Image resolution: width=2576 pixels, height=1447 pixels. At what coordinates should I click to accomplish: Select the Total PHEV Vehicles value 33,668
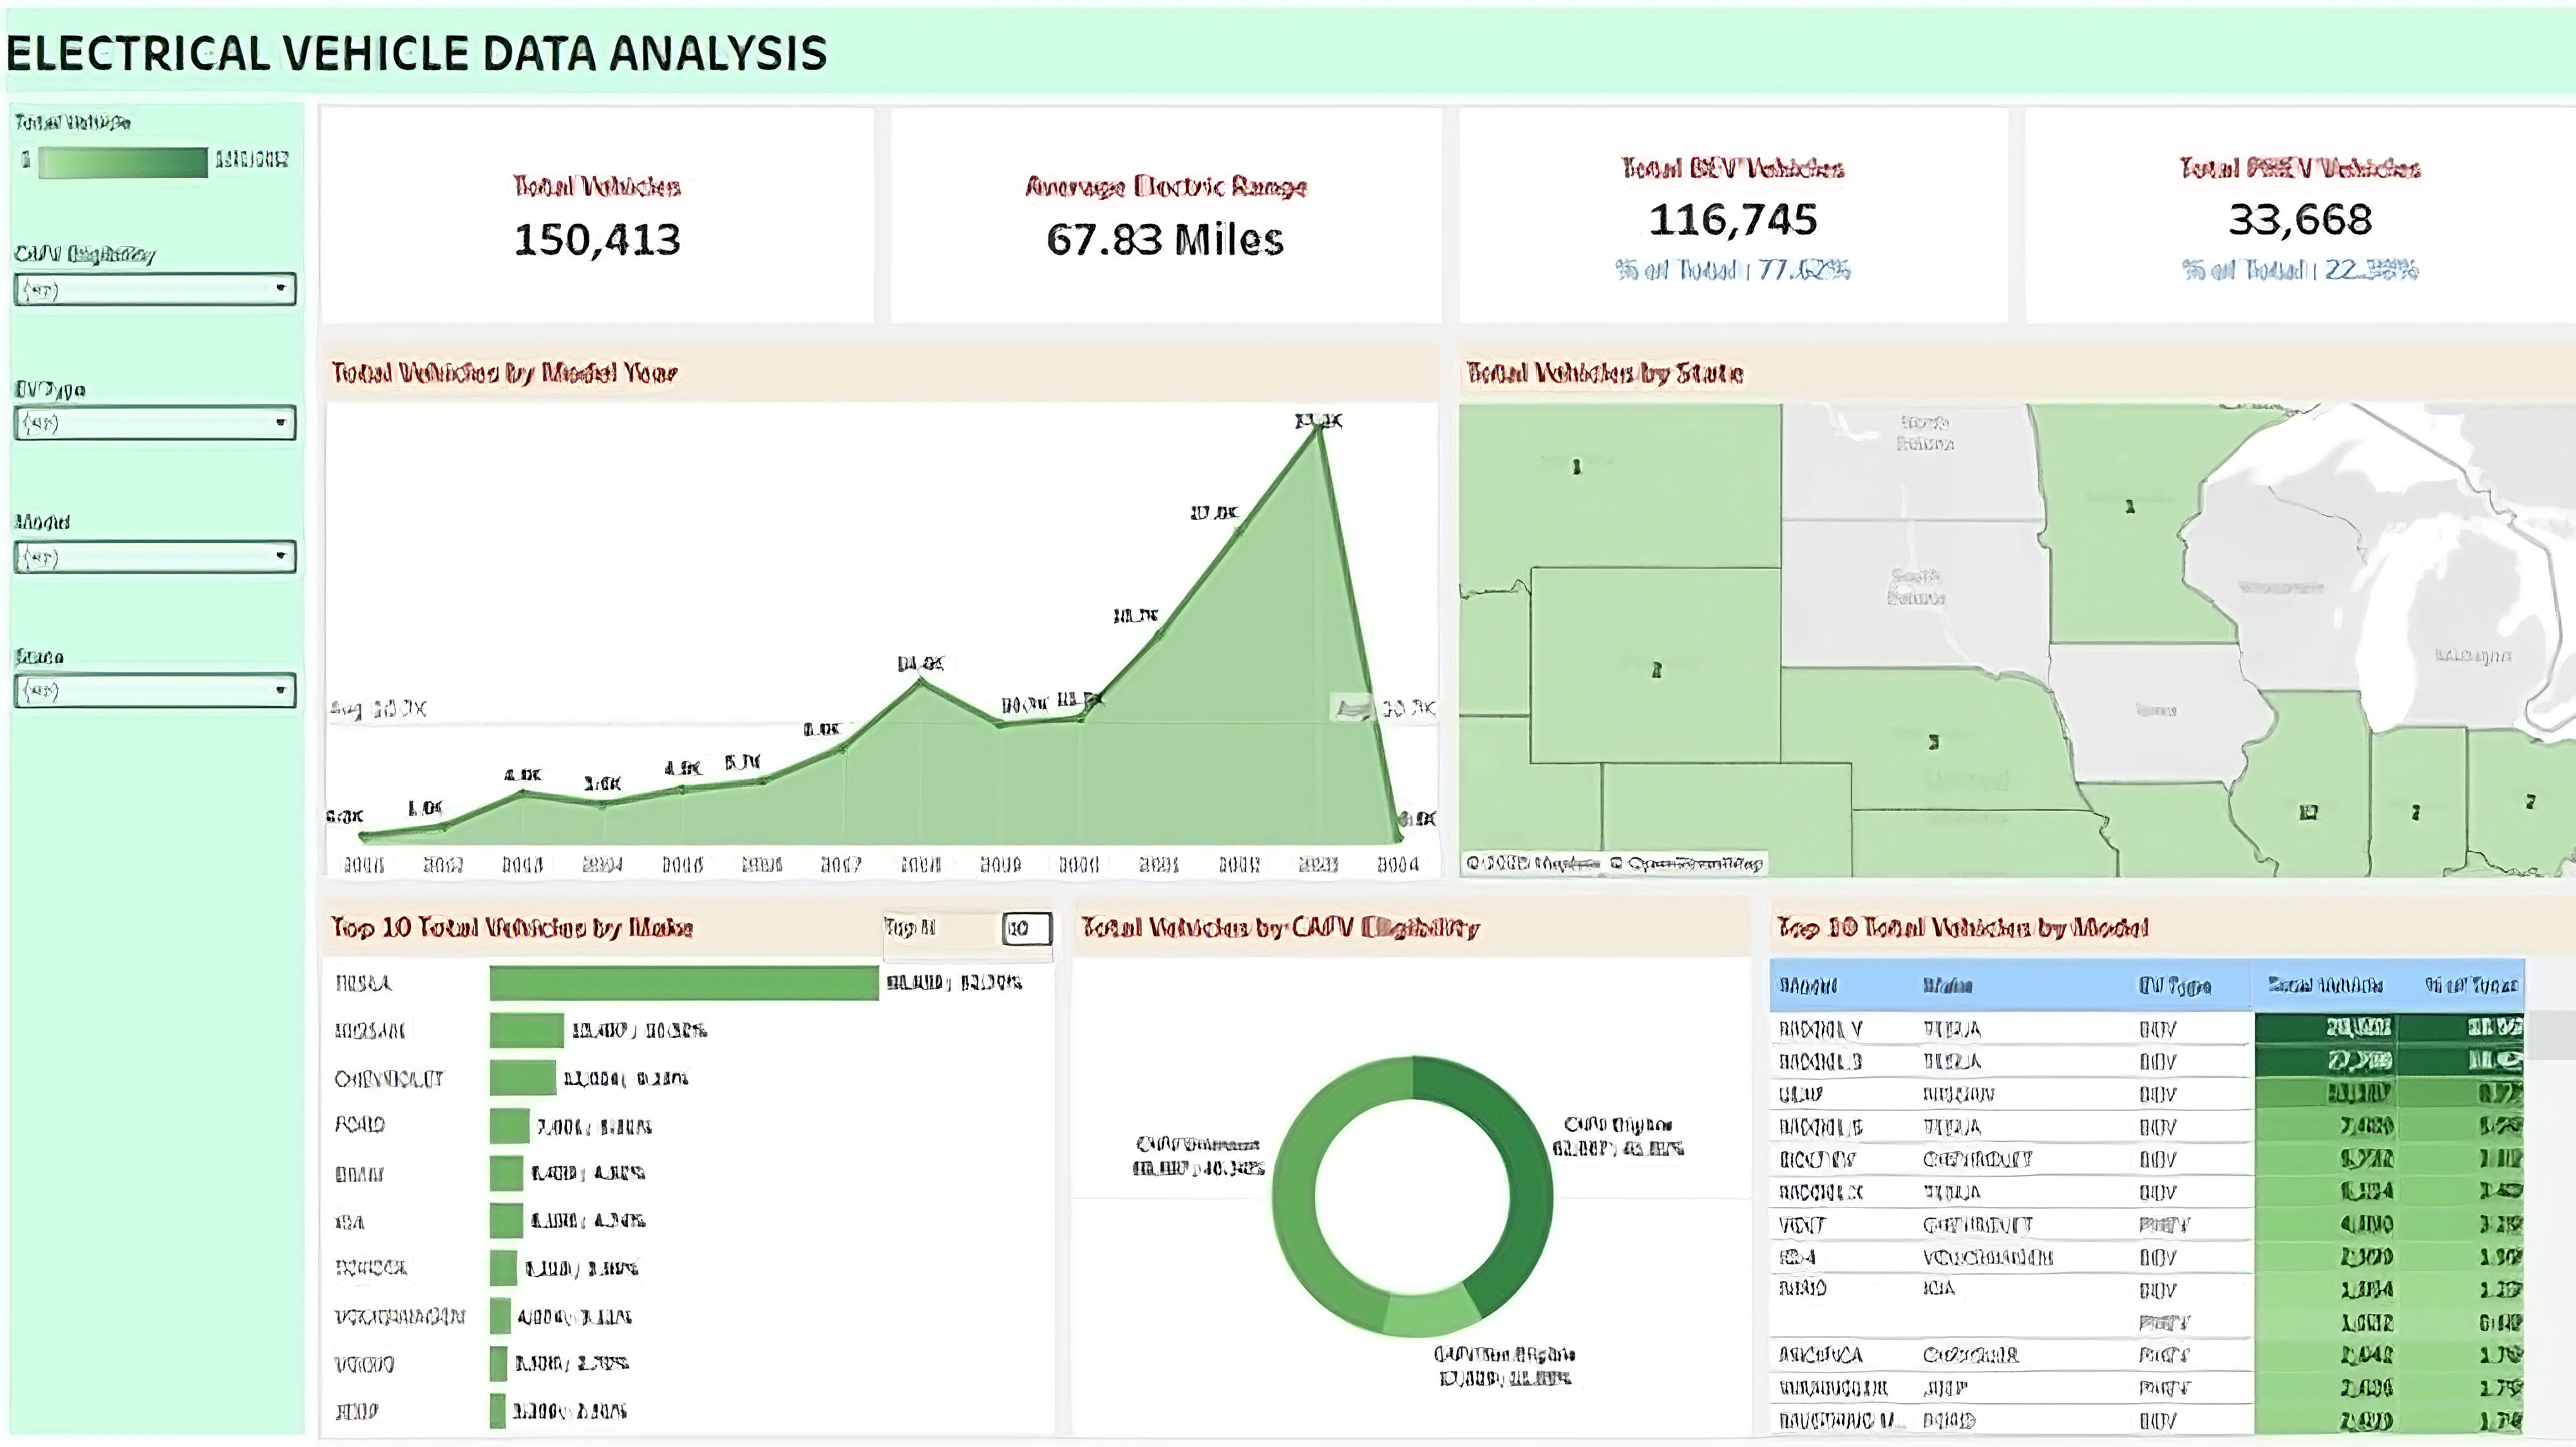[2300, 220]
